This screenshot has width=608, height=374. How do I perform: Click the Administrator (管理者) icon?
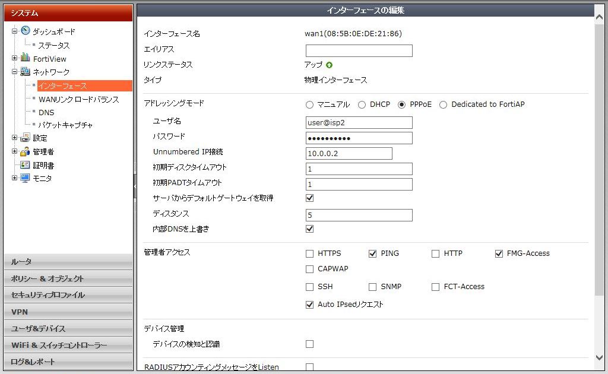[25, 151]
